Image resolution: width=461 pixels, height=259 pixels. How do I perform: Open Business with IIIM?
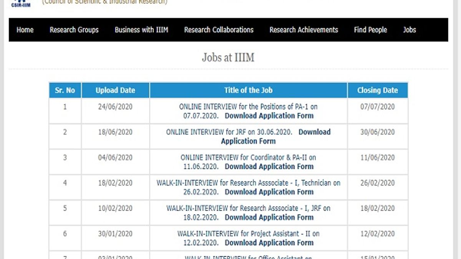click(x=141, y=30)
